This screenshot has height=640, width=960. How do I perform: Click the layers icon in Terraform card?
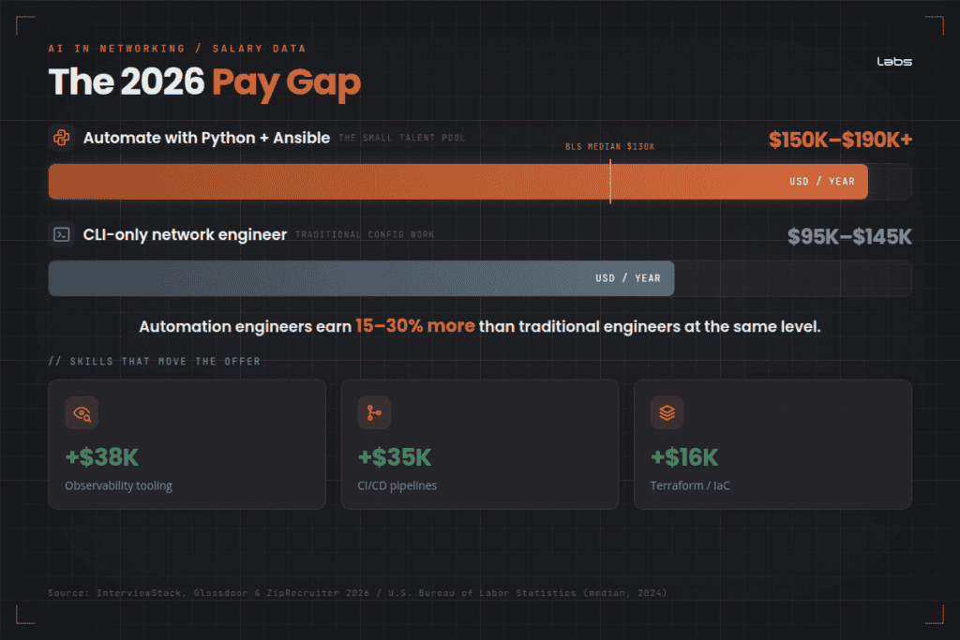(667, 413)
